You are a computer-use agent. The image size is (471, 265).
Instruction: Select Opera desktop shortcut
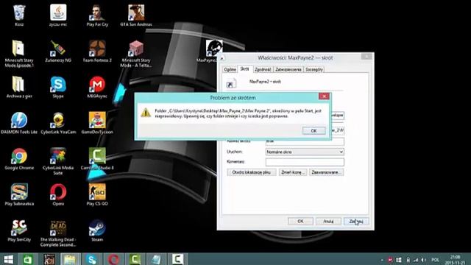(x=58, y=195)
